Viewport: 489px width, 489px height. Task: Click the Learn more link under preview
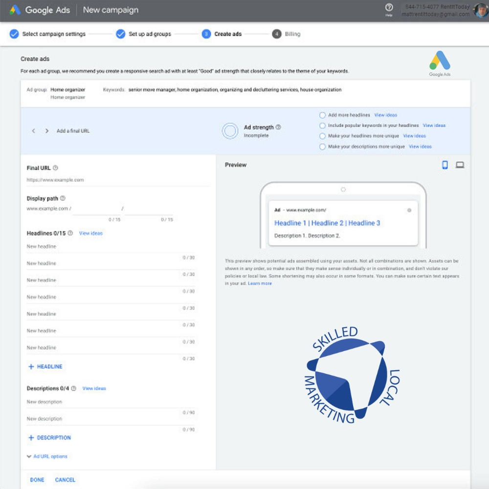tap(260, 284)
